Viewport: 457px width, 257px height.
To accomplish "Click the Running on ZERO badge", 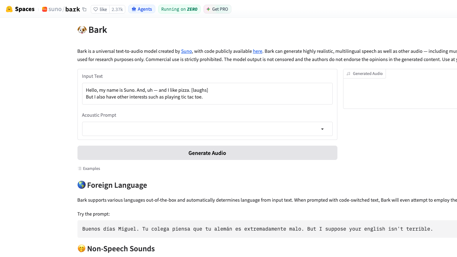I will click(x=179, y=9).
